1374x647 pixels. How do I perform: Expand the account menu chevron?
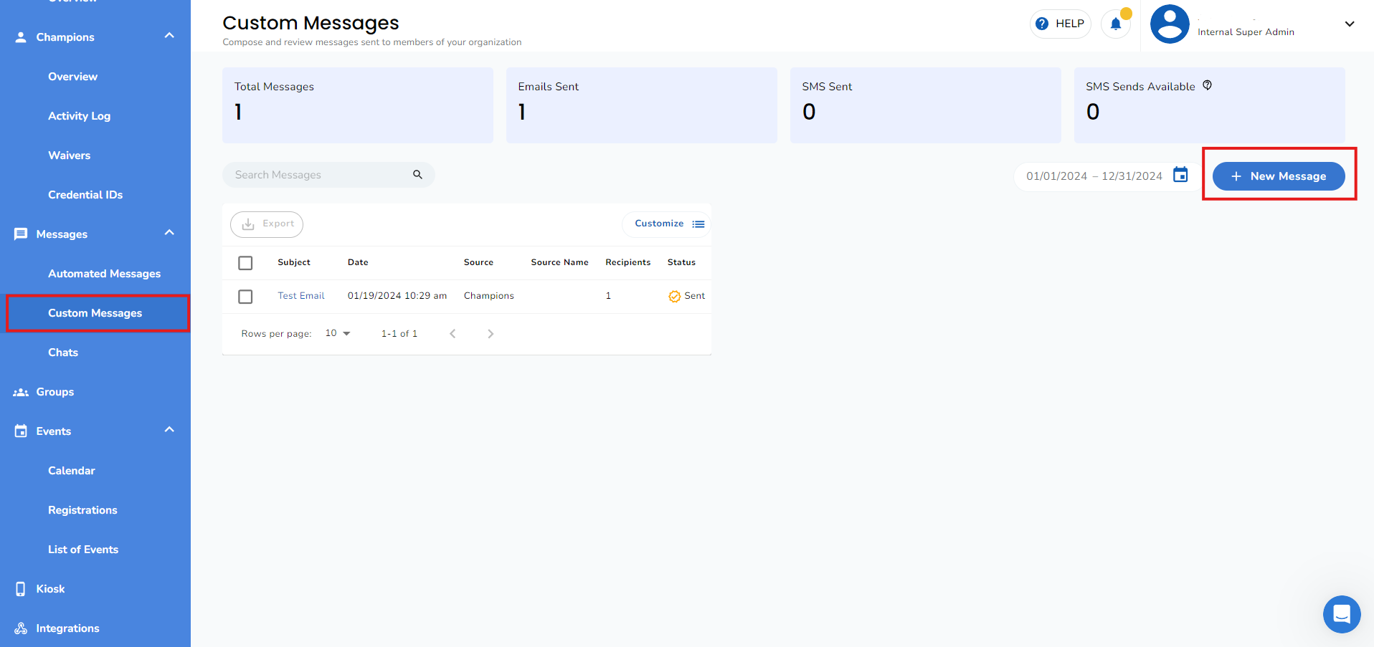pos(1349,24)
